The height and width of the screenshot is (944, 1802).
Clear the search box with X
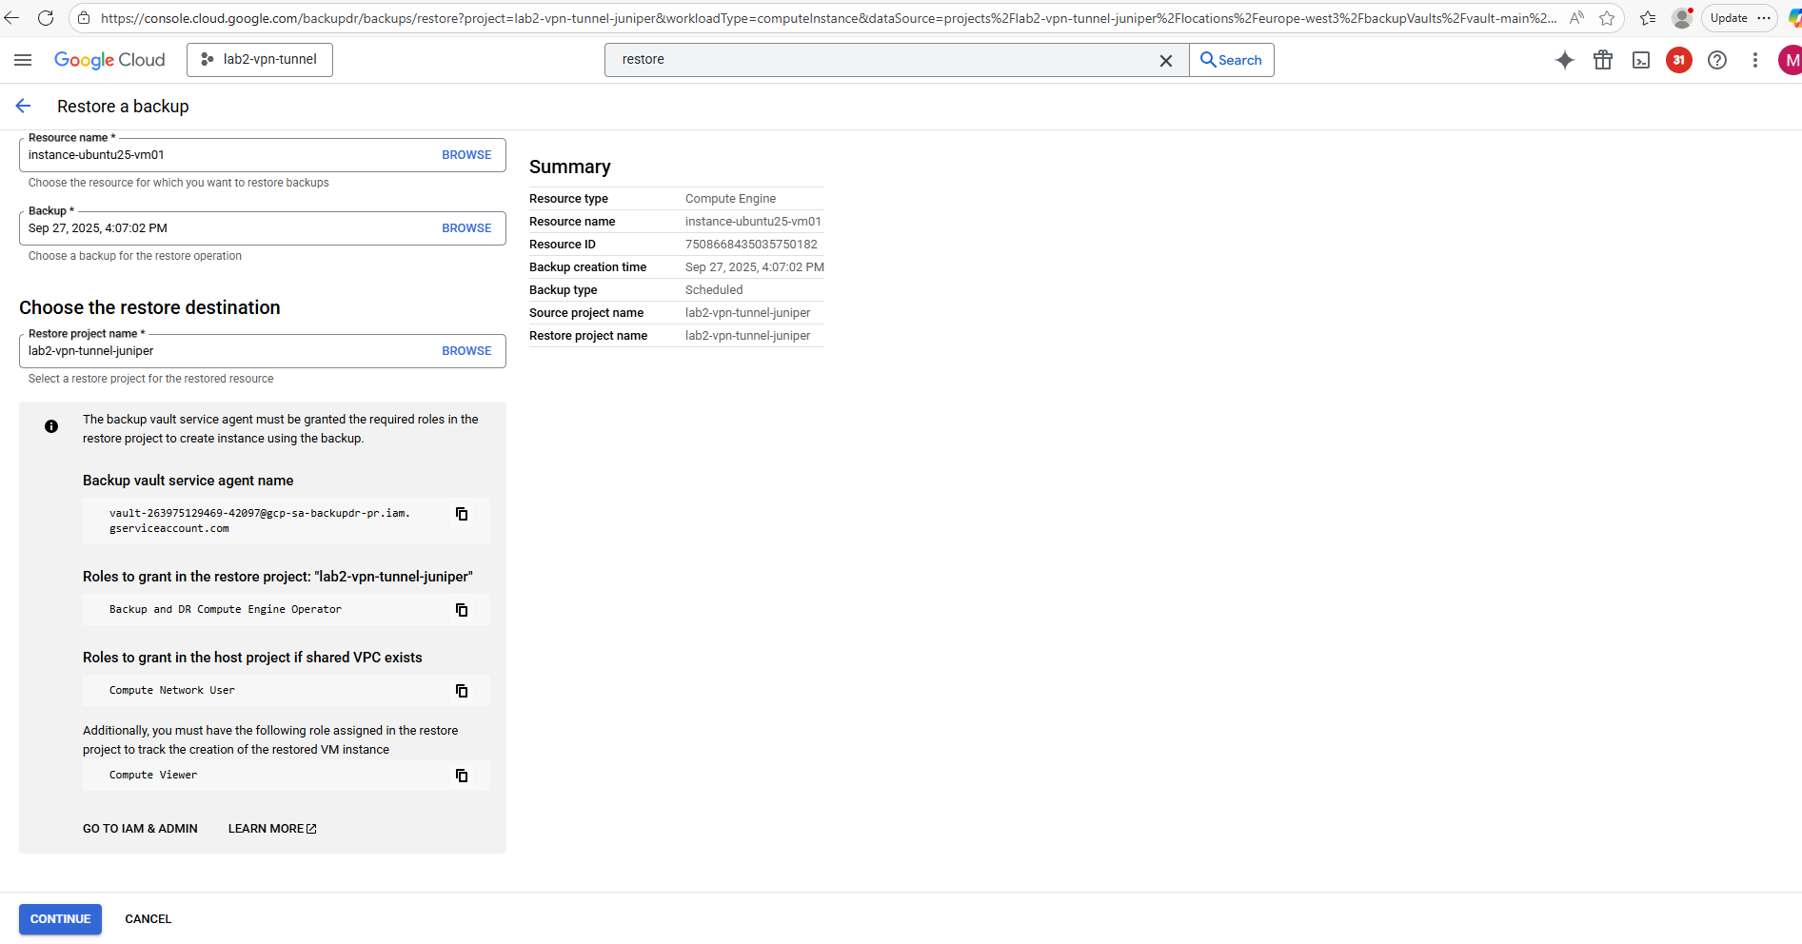click(1165, 60)
